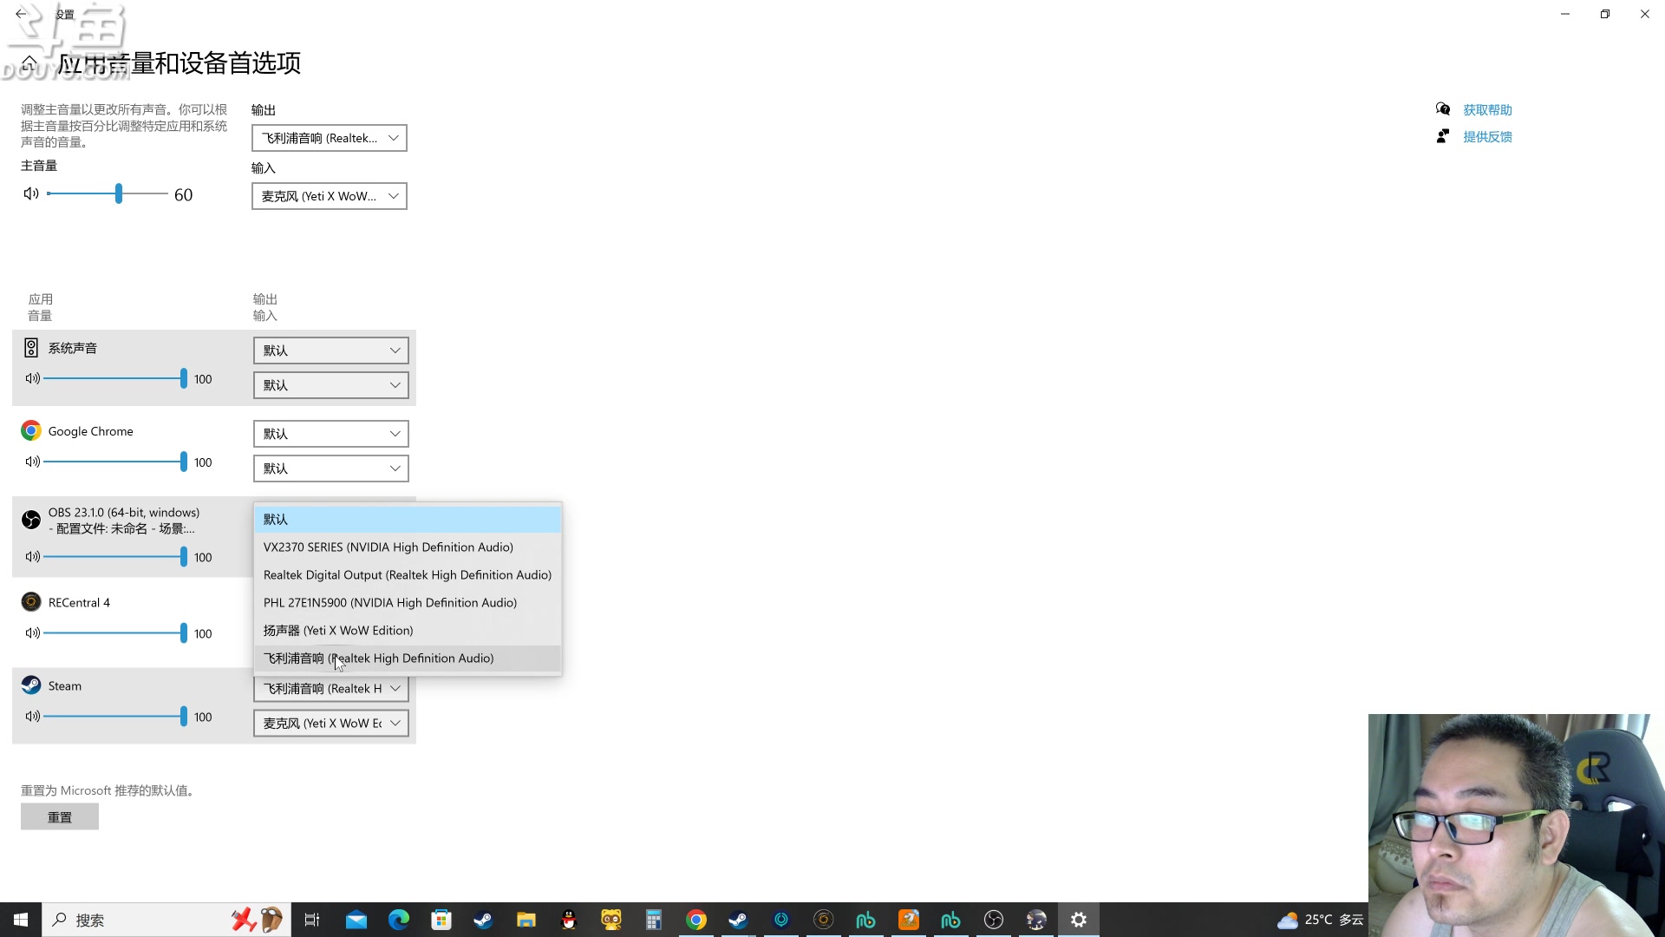Launch Microsoft Edge from the taskbar
Screen dimensions: 1665x937
coord(399,920)
